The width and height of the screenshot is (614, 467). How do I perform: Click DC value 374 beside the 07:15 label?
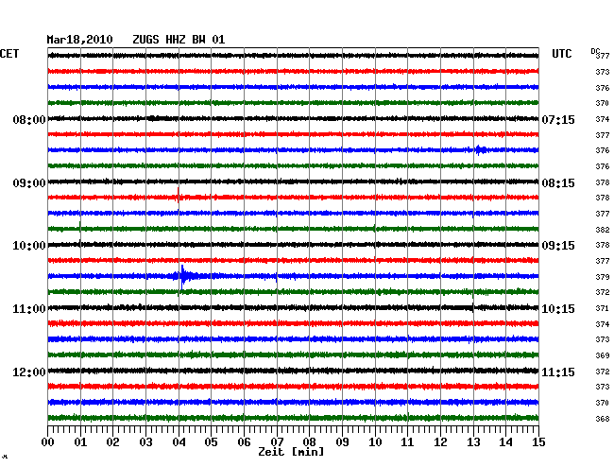point(603,119)
